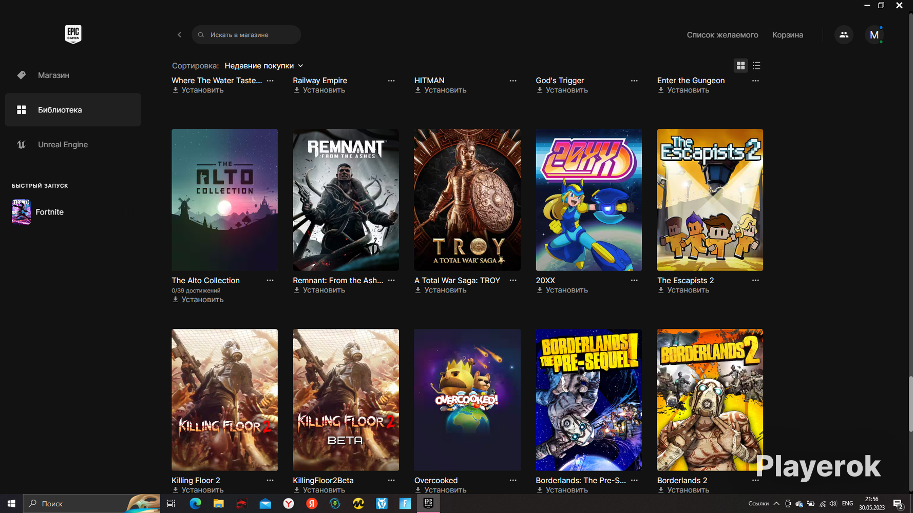Select The Escapists 2 cover art
913x513 pixels.
click(x=710, y=200)
